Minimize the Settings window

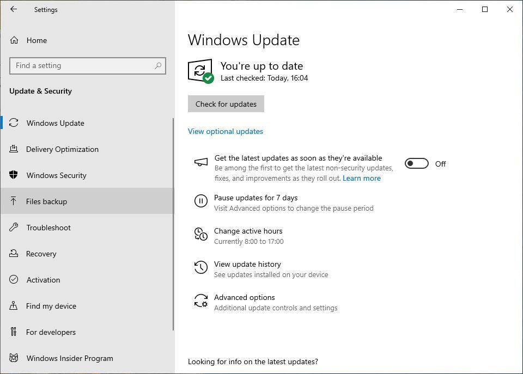pyautogui.click(x=460, y=9)
